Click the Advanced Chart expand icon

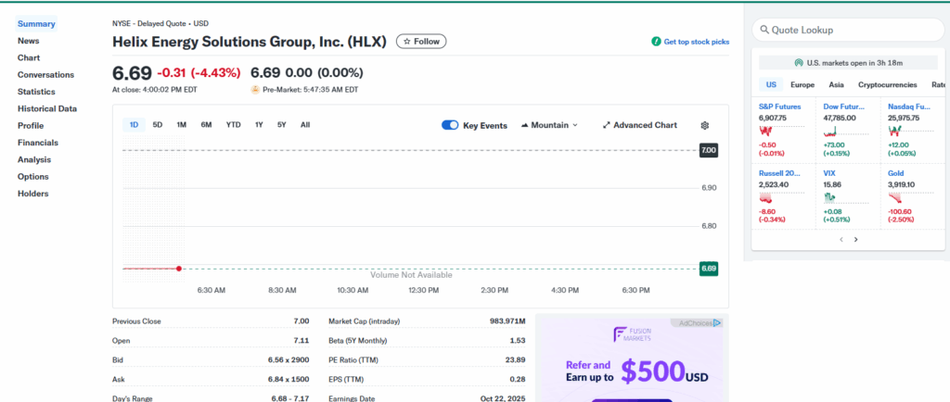[607, 125]
